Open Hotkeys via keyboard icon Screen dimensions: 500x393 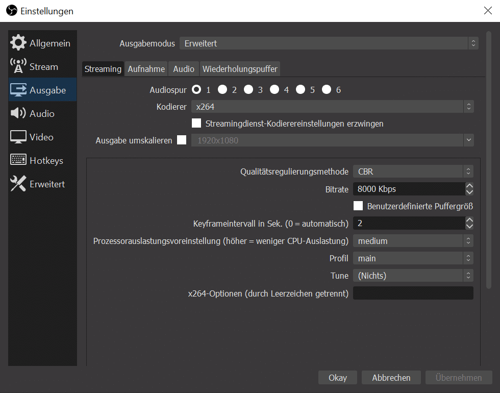tap(18, 160)
